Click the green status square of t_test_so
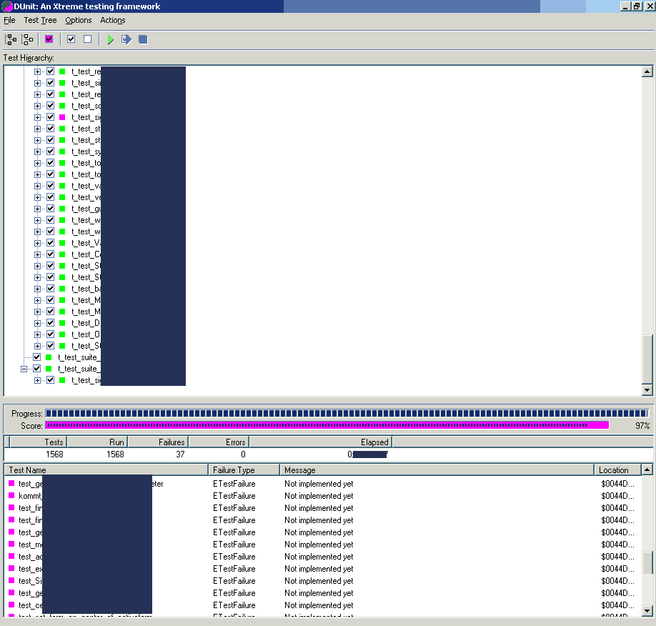This screenshot has width=656, height=626. (62, 106)
